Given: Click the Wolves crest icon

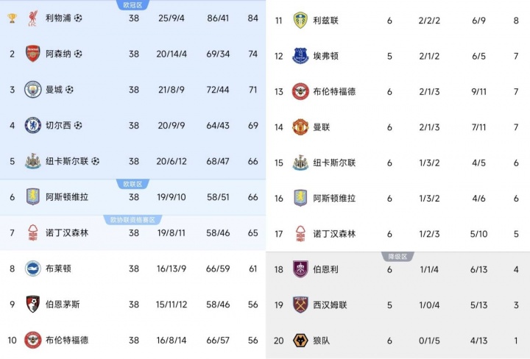Looking at the screenshot, I should click(x=300, y=341).
